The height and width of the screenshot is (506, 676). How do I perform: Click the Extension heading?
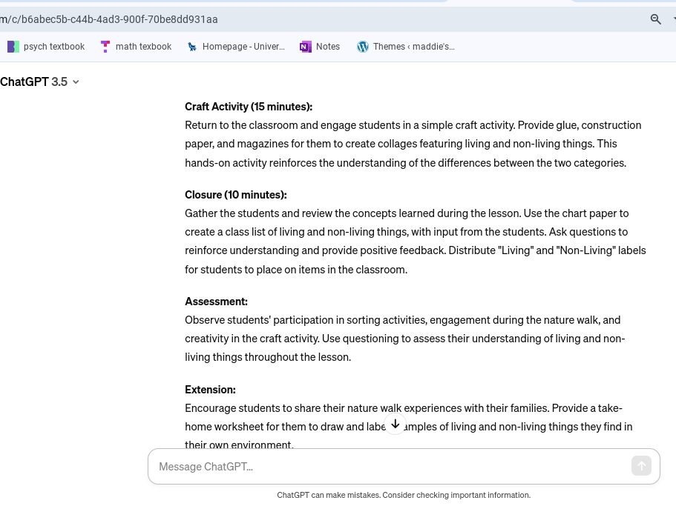[x=210, y=390]
